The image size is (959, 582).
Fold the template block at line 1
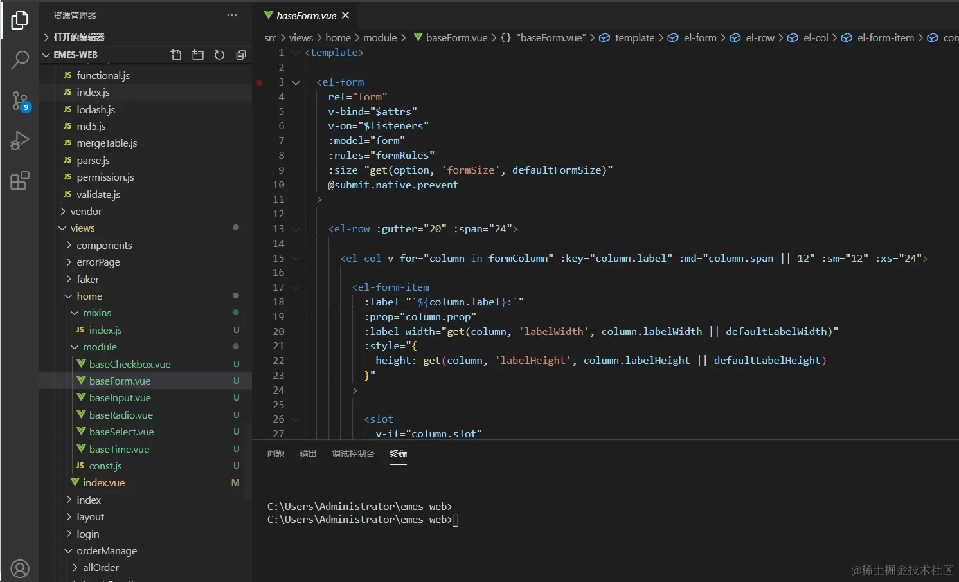click(x=296, y=53)
